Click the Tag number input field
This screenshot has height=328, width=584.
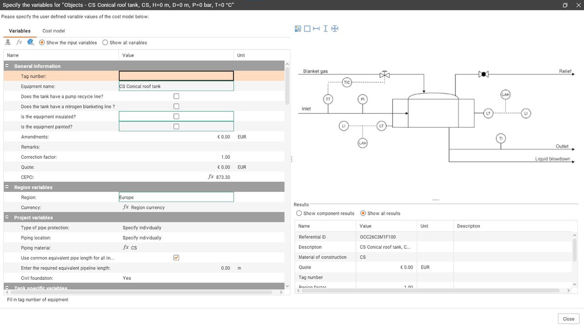[175, 76]
